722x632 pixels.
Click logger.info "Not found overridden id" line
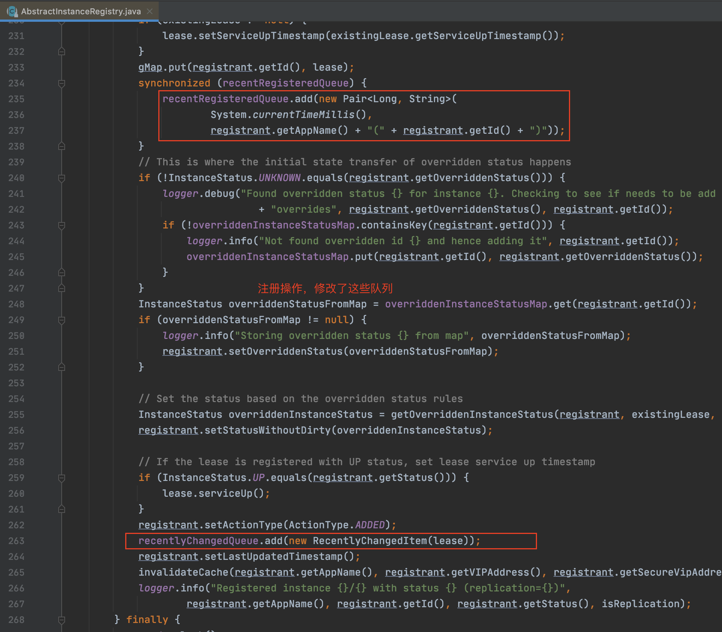click(433, 241)
